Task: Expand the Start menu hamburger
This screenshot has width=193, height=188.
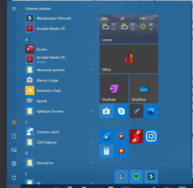Action: point(14,9)
